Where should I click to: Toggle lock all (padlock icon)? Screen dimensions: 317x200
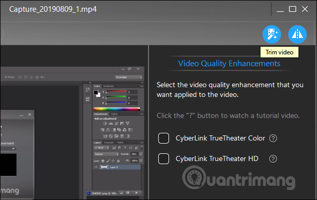coord(118,161)
